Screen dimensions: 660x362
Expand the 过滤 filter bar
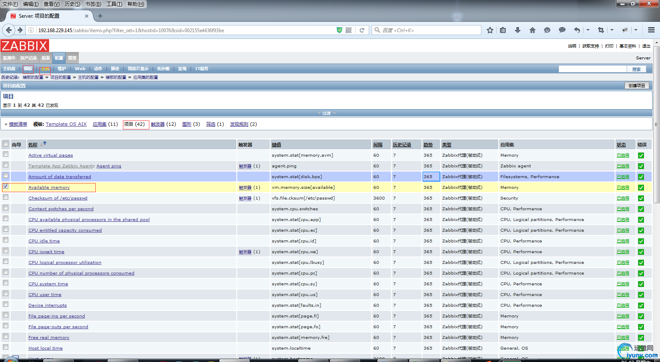click(326, 113)
